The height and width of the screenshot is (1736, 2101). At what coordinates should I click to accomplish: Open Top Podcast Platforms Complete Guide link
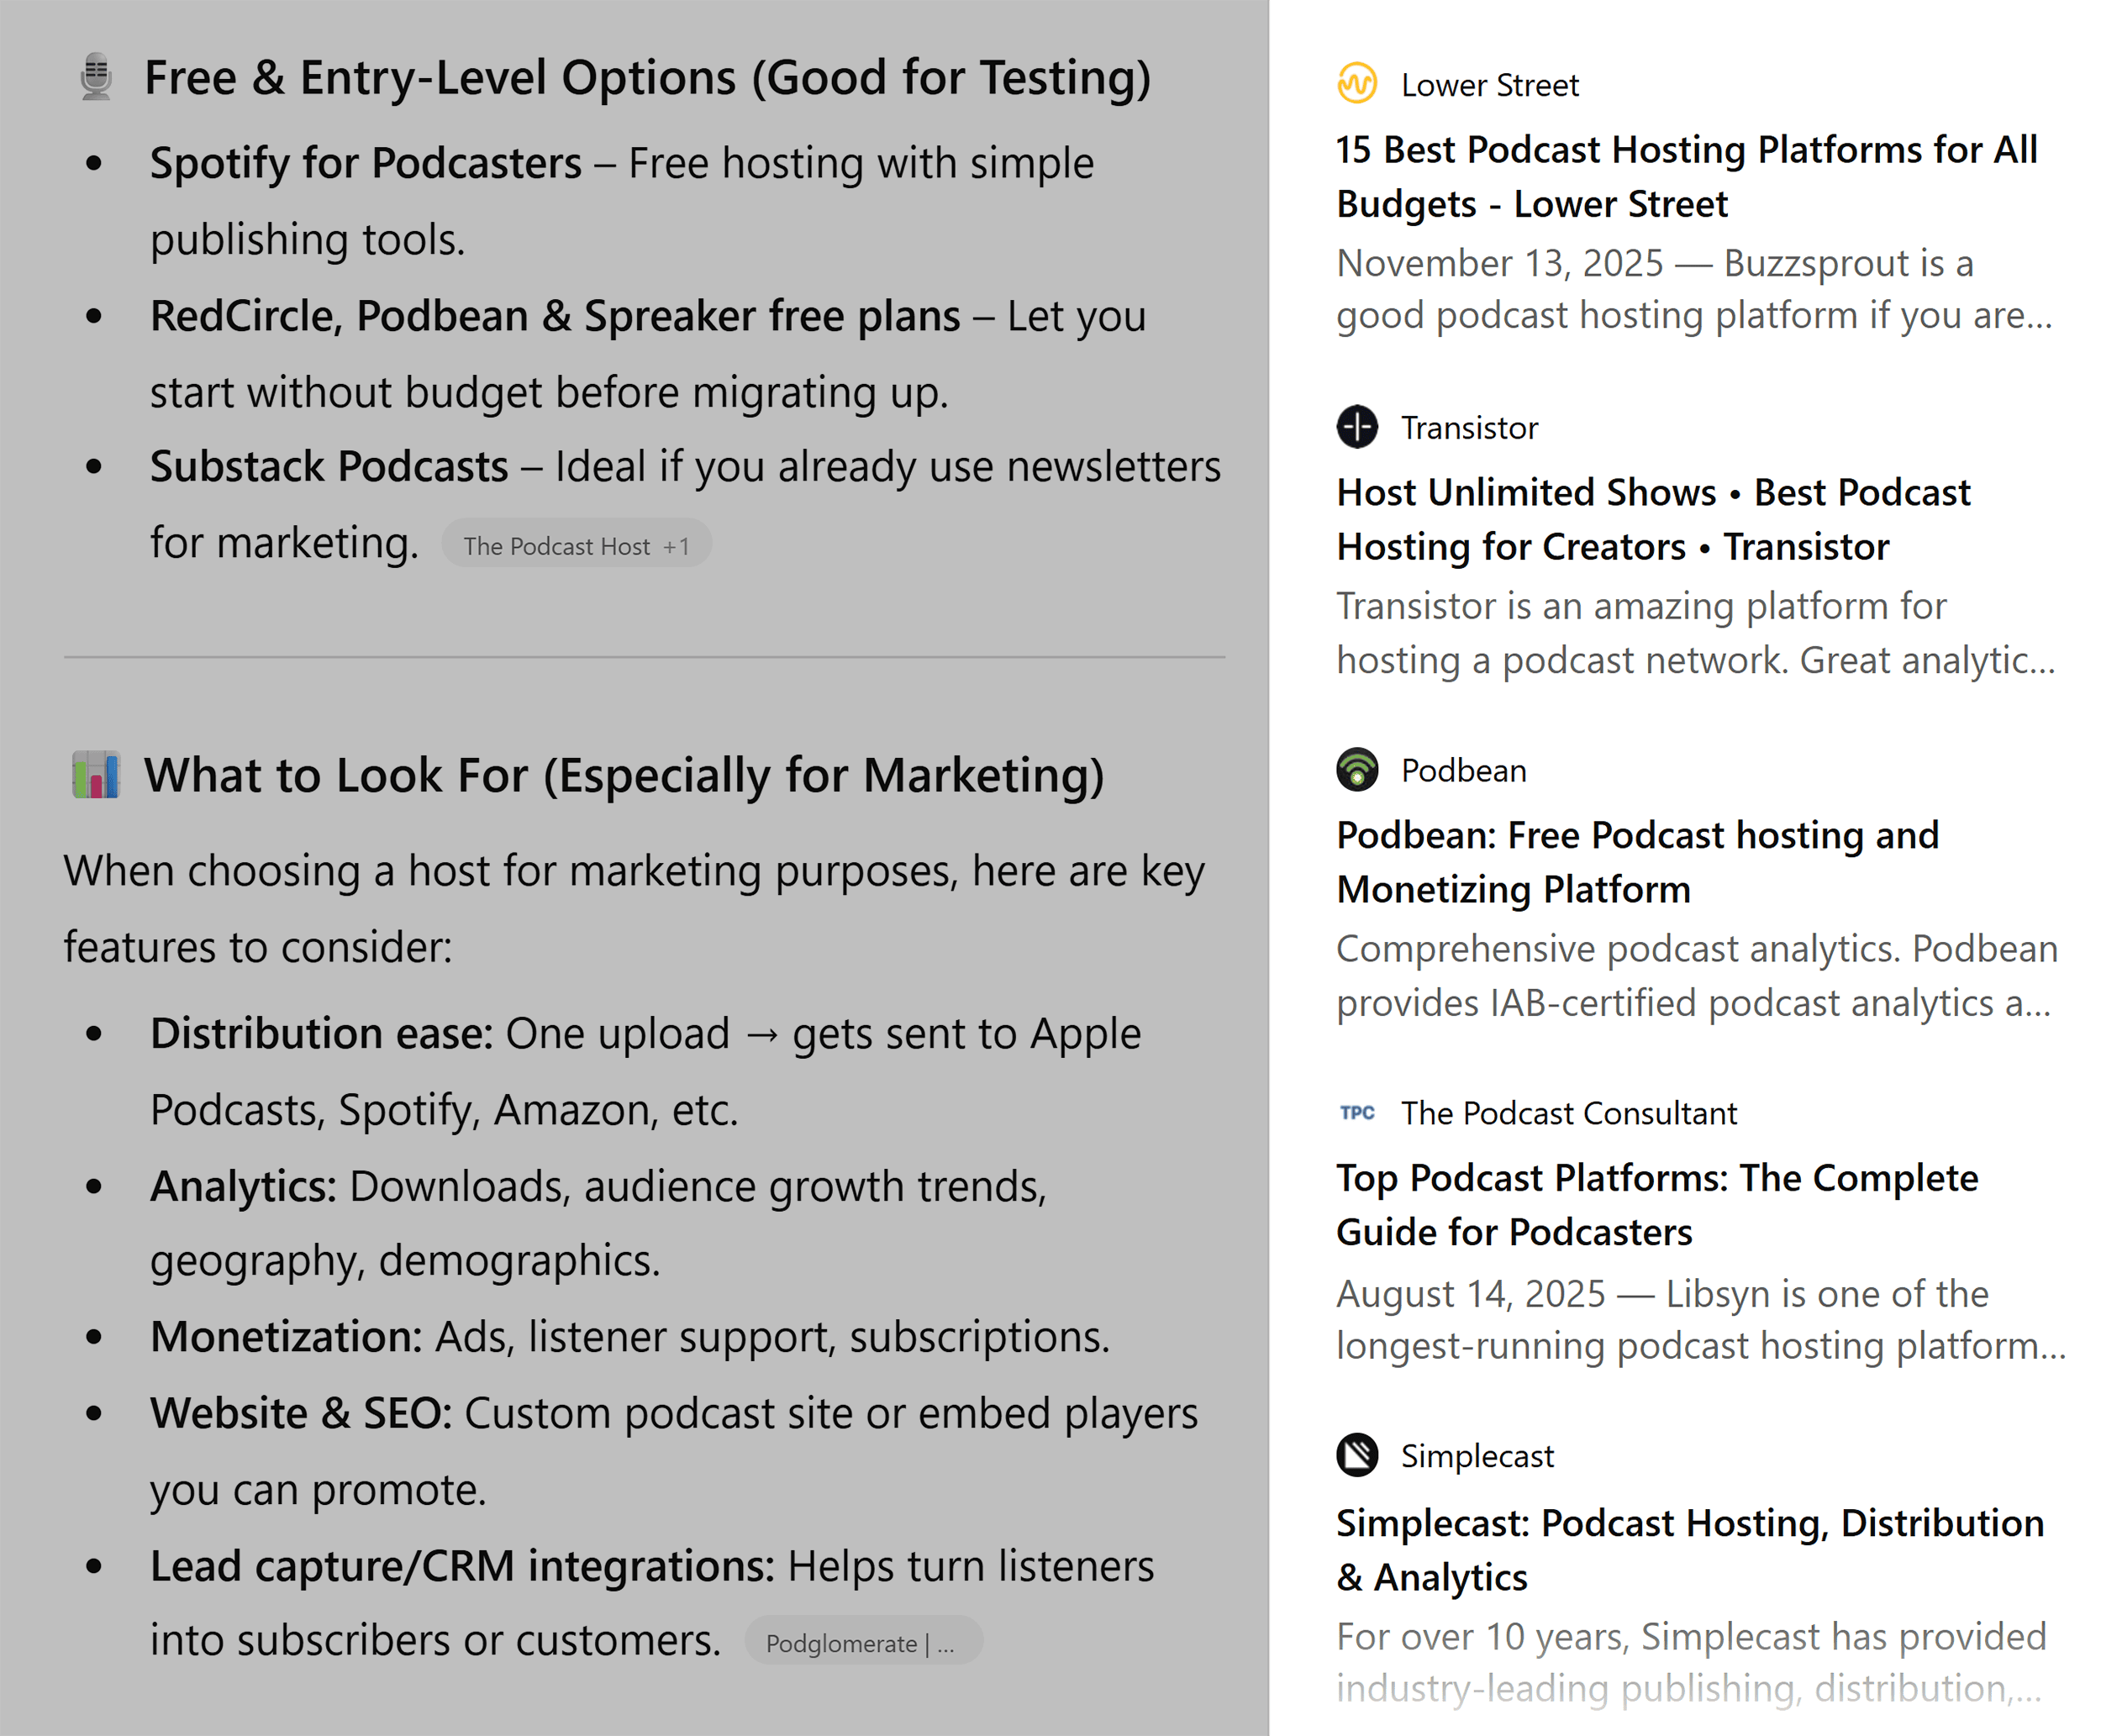tap(1657, 1205)
